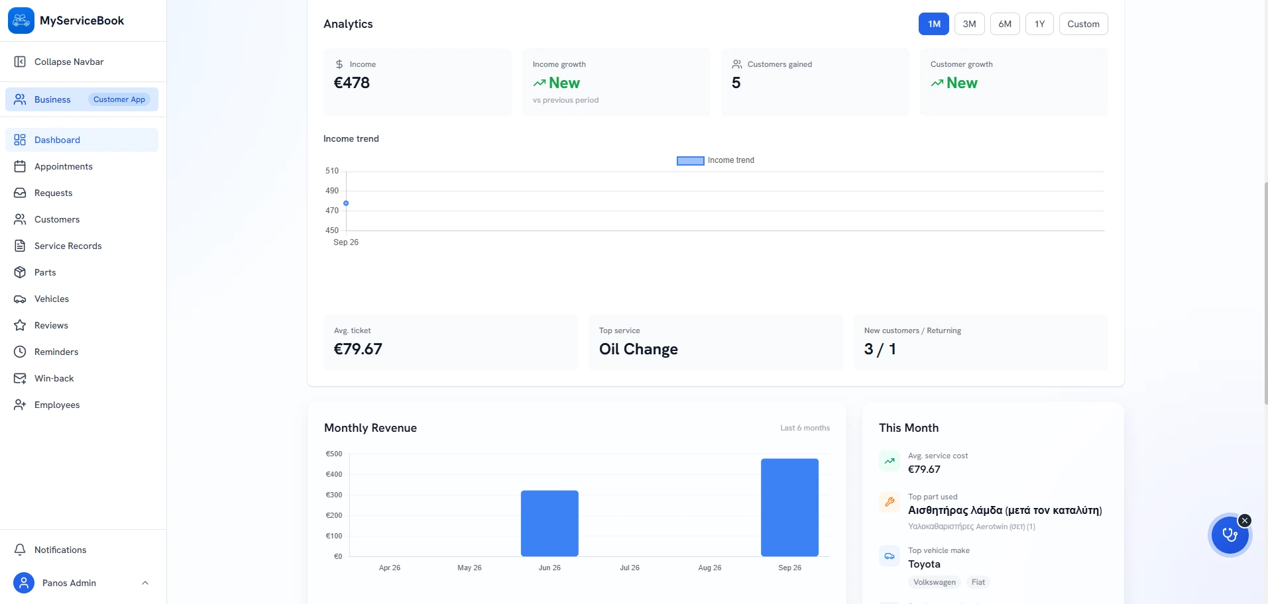Screen dimensions: 1268x604
Task: Click the Jun 26 revenue bar
Action: pyautogui.click(x=549, y=523)
